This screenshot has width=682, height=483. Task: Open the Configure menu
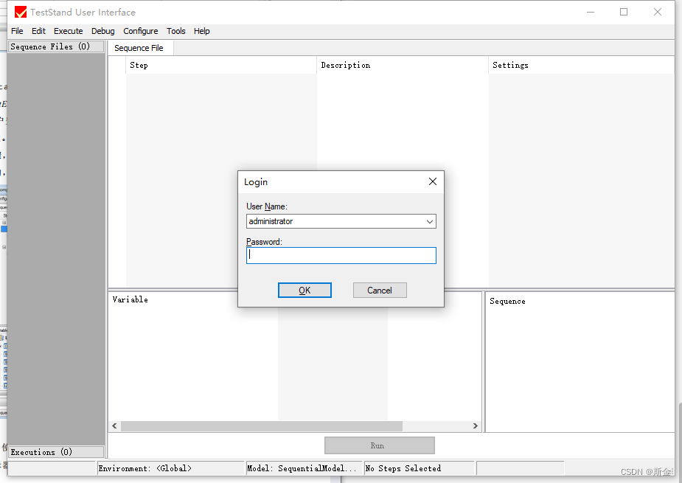point(141,31)
